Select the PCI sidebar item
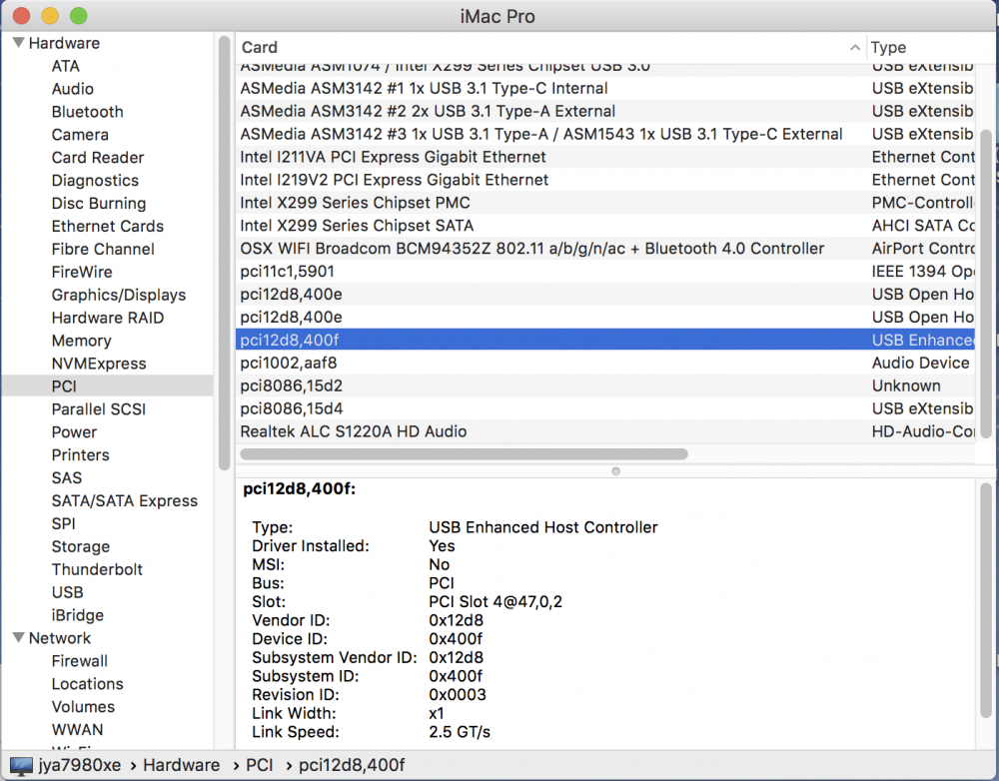The width and height of the screenshot is (999, 781). pos(107,387)
